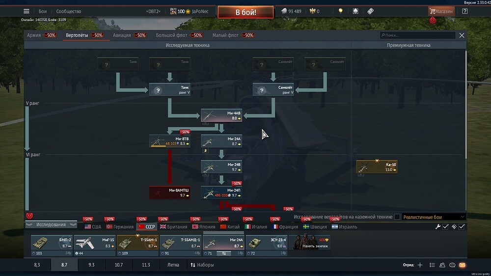
Task: Switch to the Армия tab
Action: 41,35
